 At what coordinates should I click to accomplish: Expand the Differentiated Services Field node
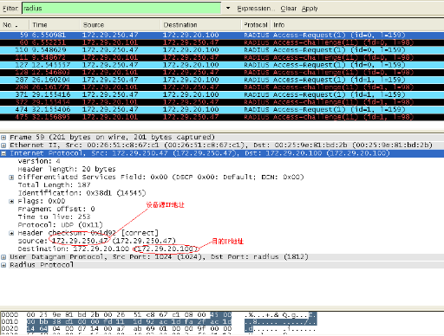(x=11, y=178)
